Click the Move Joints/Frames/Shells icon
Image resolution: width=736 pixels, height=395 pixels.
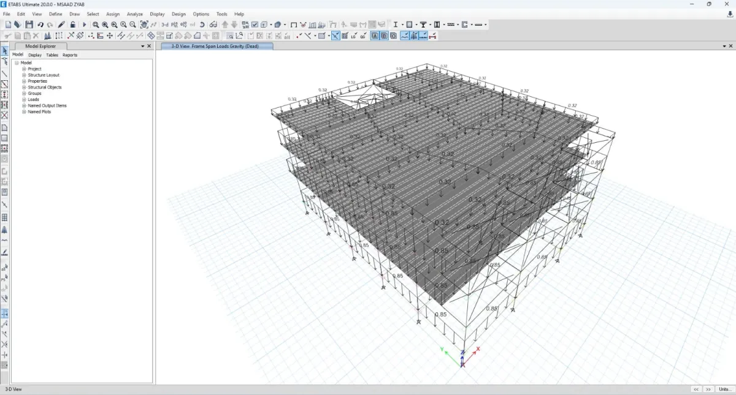pyautogui.click(x=110, y=36)
